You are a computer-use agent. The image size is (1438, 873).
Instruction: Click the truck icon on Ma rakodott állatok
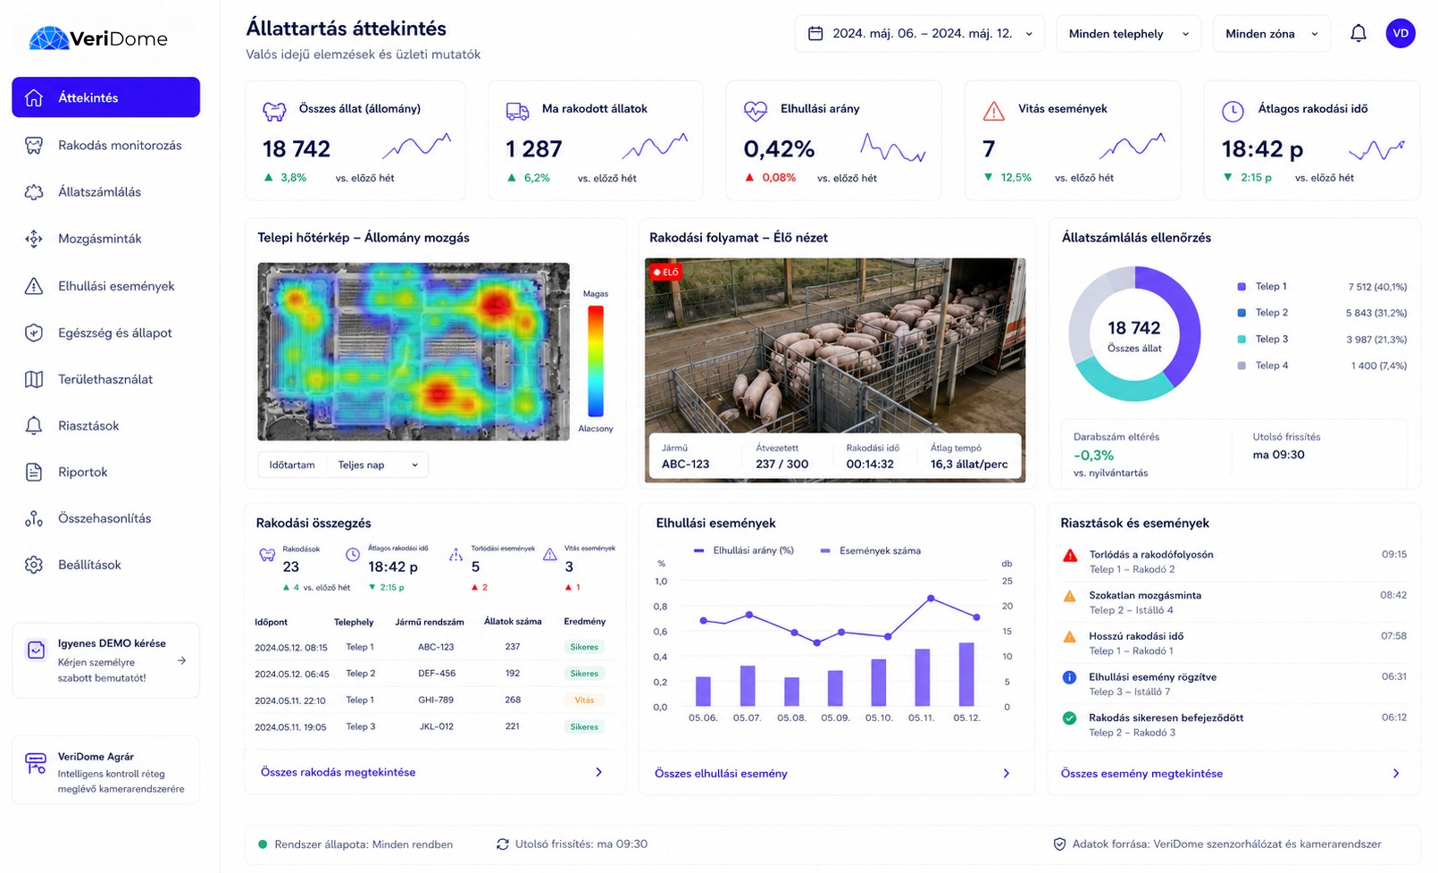[x=517, y=112]
